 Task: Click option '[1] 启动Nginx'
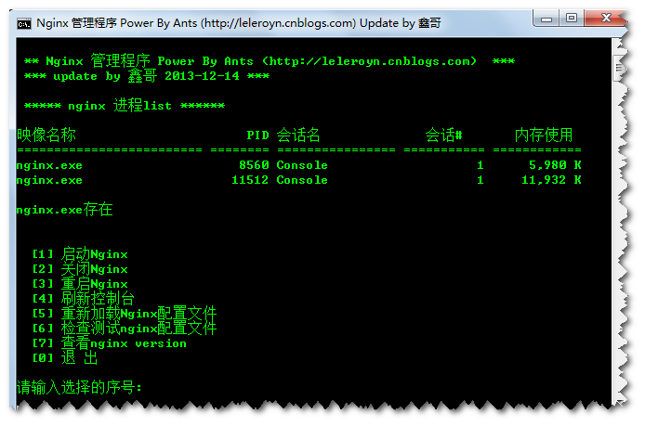[x=80, y=254]
